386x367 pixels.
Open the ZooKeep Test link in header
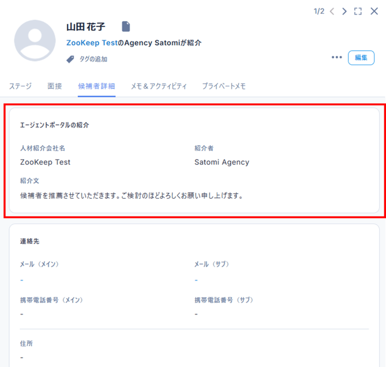[92, 43]
